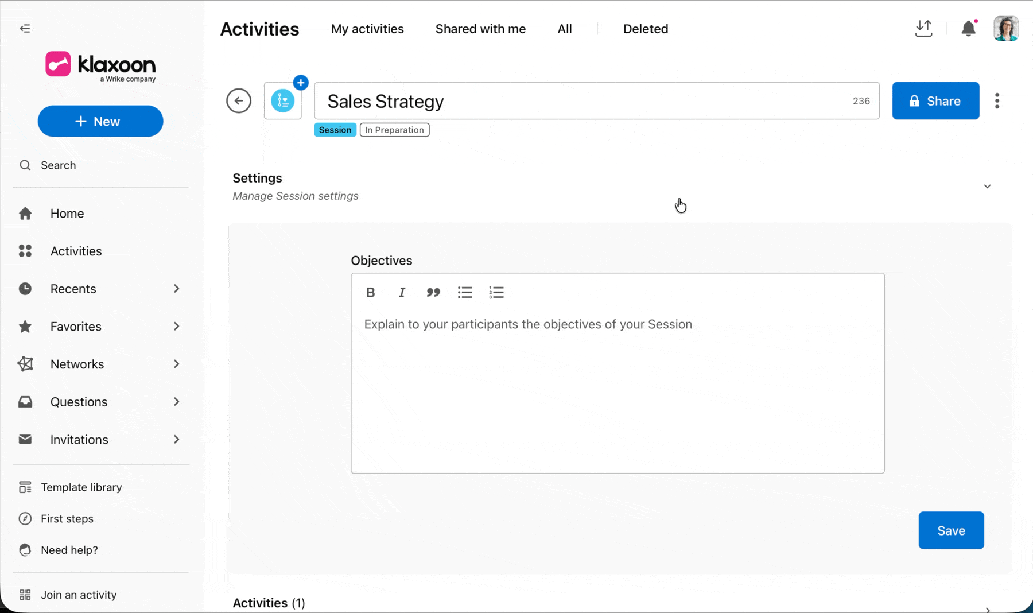Click the Recents clock icon
The height and width of the screenshot is (613, 1033).
click(x=25, y=289)
